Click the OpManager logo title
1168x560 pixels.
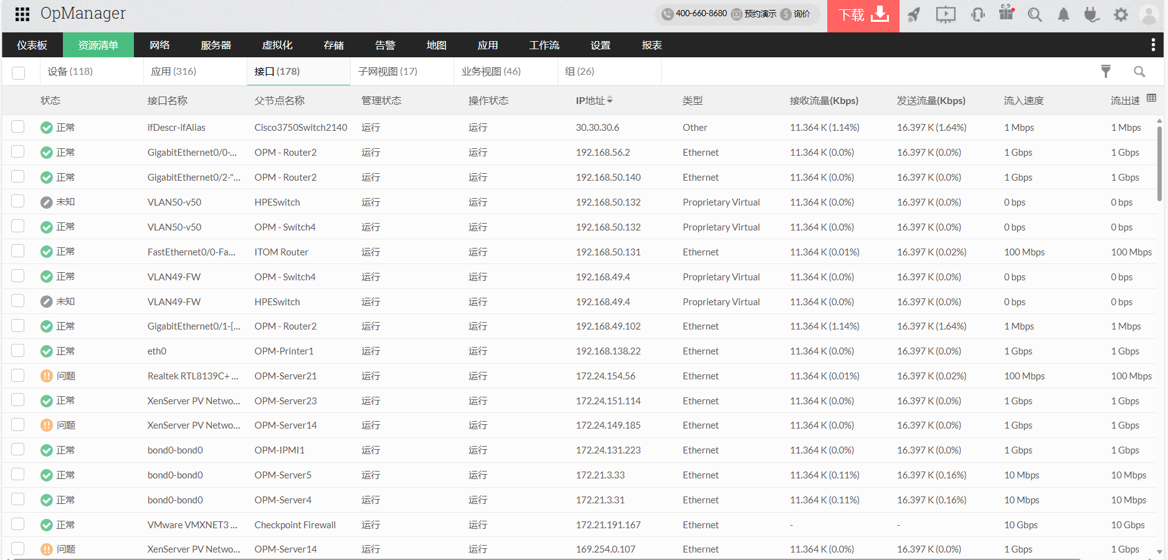pyautogui.click(x=83, y=13)
